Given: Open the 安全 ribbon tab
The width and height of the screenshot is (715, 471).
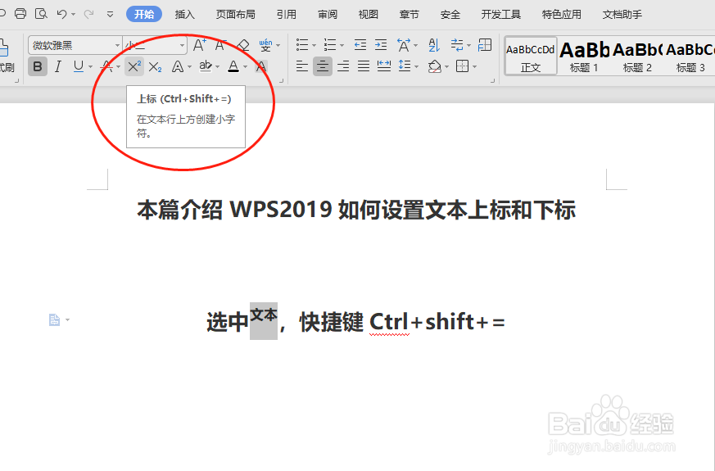Looking at the screenshot, I should click(x=450, y=15).
